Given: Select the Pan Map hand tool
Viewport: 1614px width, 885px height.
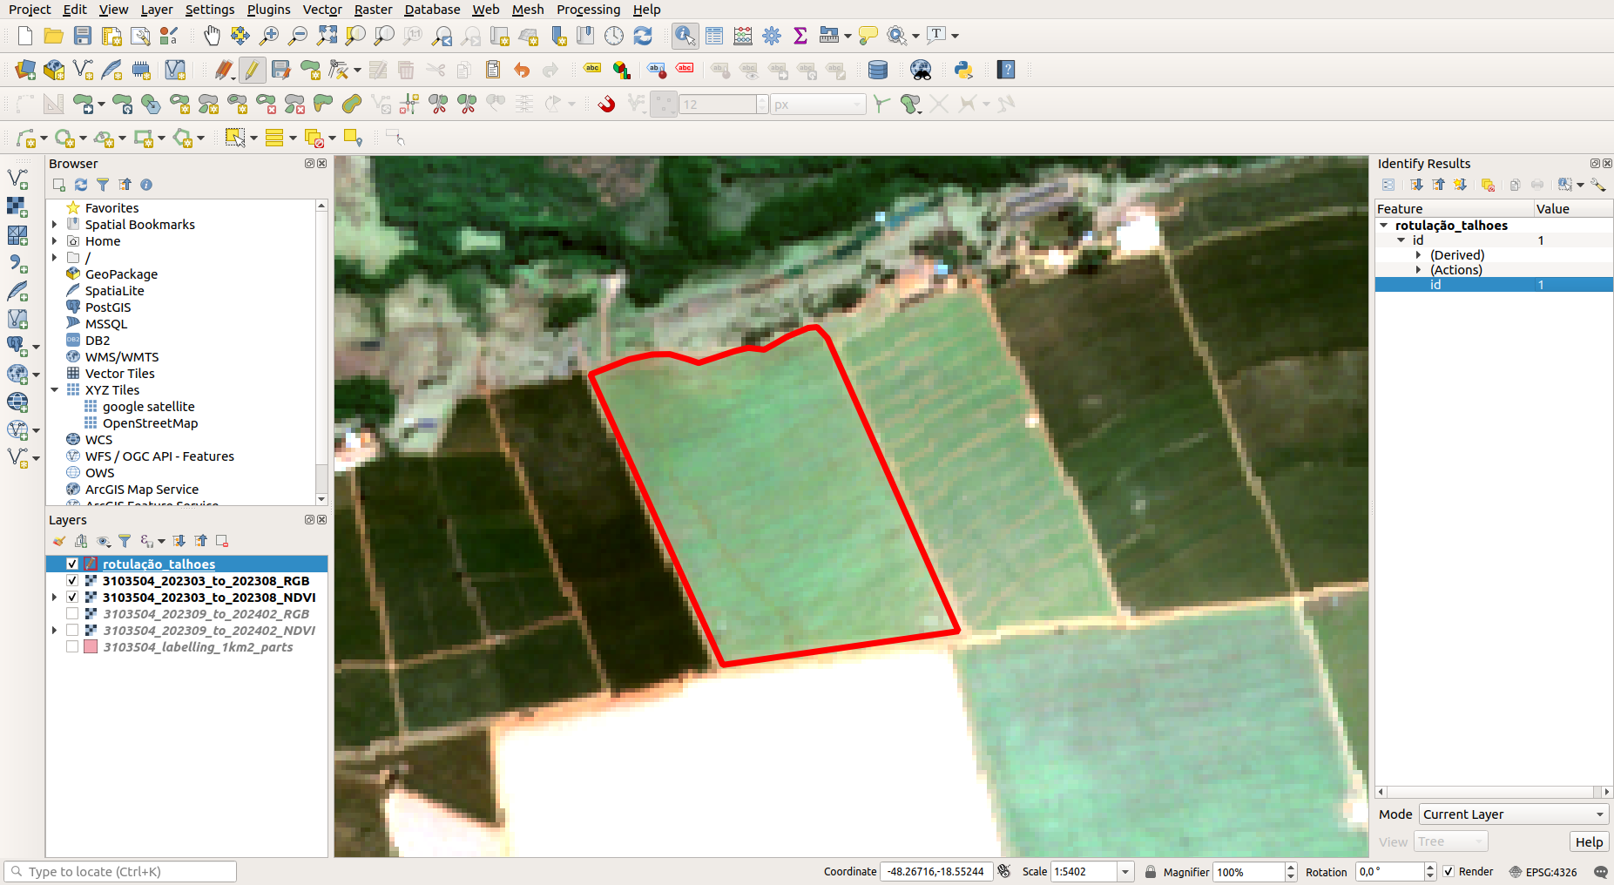Looking at the screenshot, I should pos(212,36).
